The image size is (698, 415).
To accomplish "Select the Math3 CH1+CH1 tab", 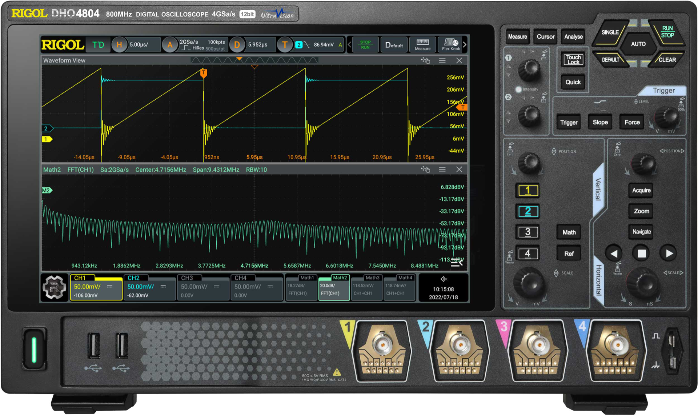I will [x=366, y=287].
